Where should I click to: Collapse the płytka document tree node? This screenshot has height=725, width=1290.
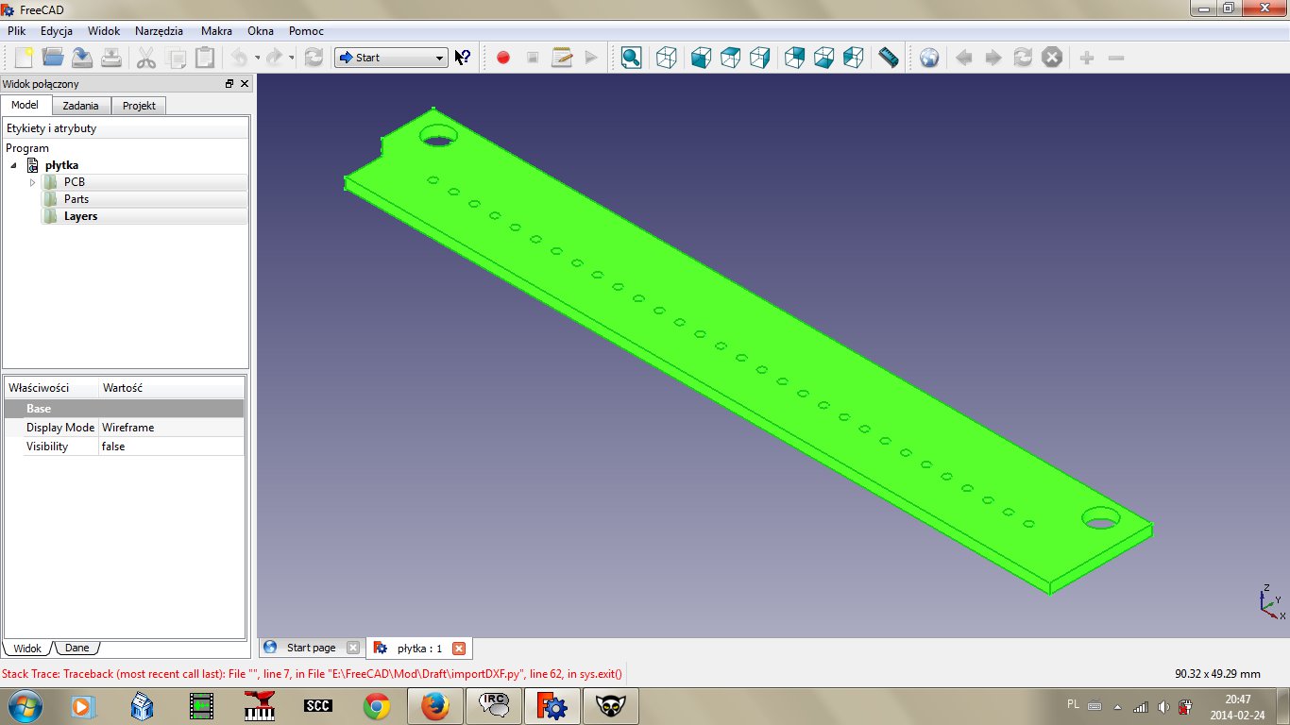click(14, 165)
